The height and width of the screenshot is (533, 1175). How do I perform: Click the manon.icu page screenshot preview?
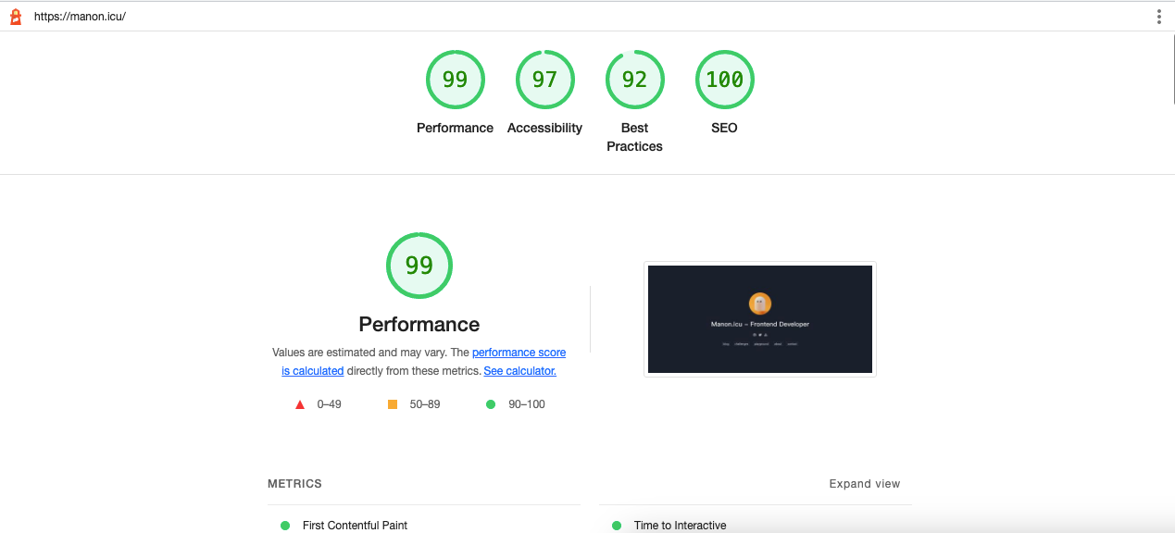point(759,318)
